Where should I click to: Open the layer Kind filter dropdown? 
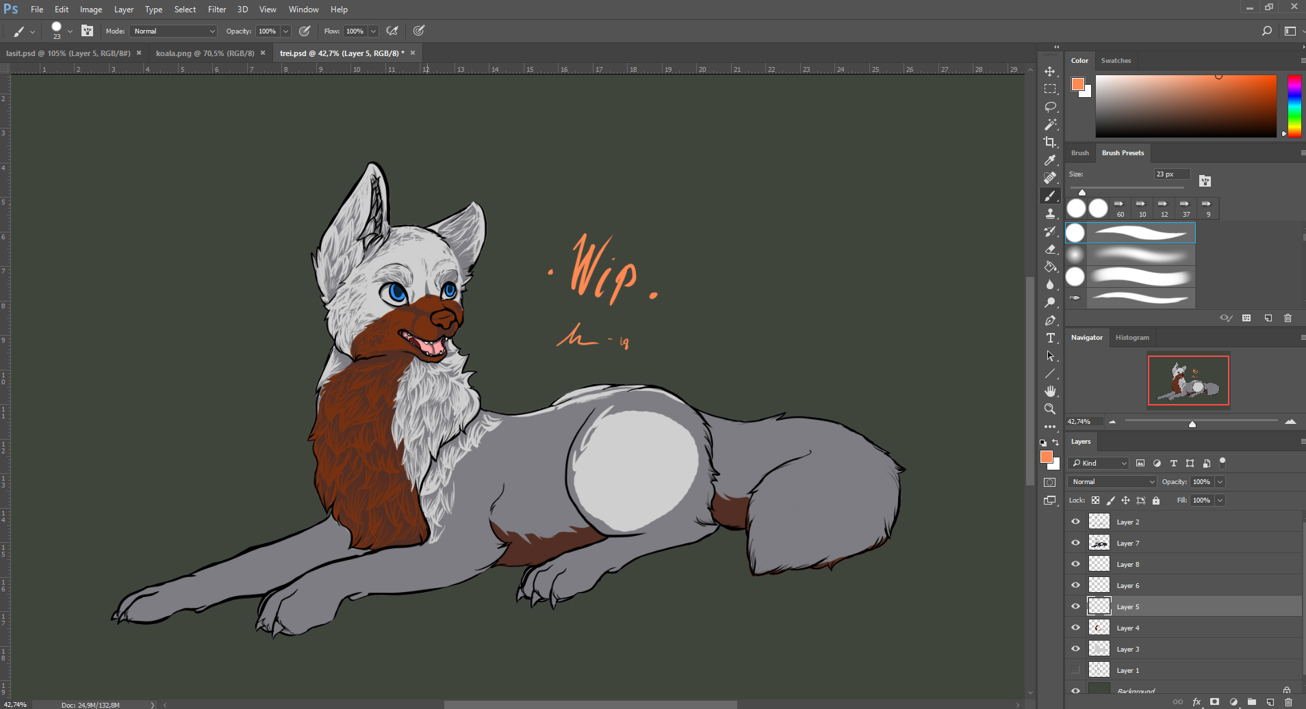click(1099, 464)
